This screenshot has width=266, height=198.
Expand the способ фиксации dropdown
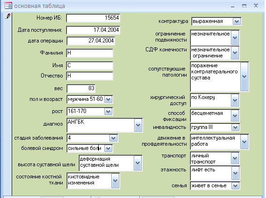(x=235, y=116)
